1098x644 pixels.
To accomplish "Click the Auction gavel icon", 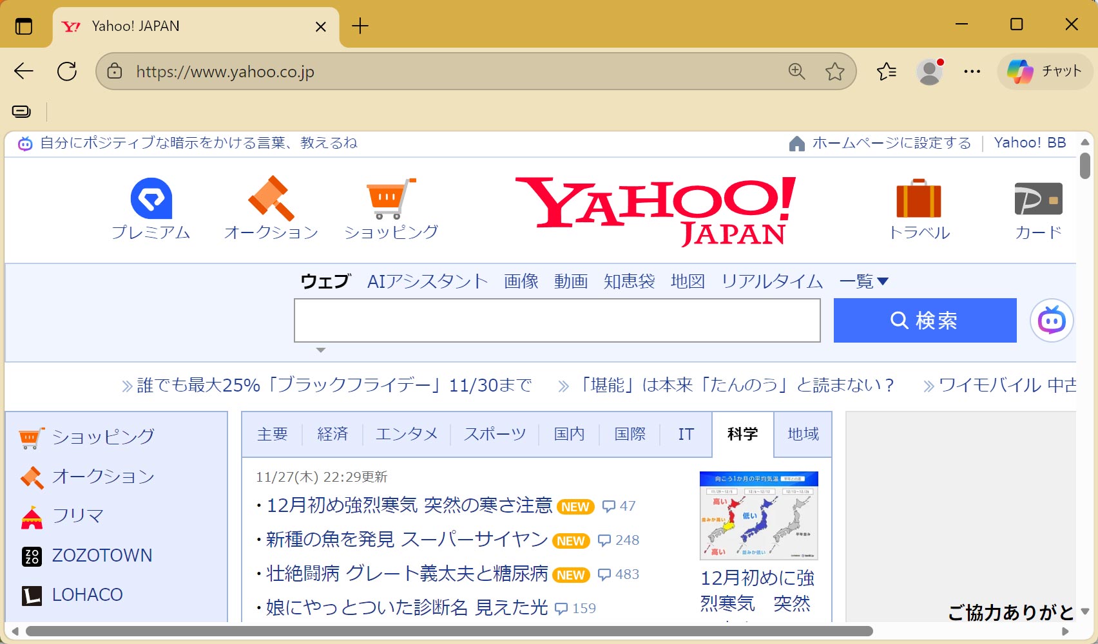I will [271, 199].
